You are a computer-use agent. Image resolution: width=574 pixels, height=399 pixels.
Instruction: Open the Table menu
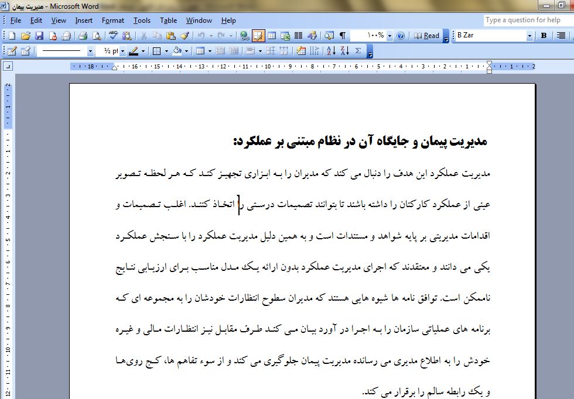pyautogui.click(x=168, y=20)
